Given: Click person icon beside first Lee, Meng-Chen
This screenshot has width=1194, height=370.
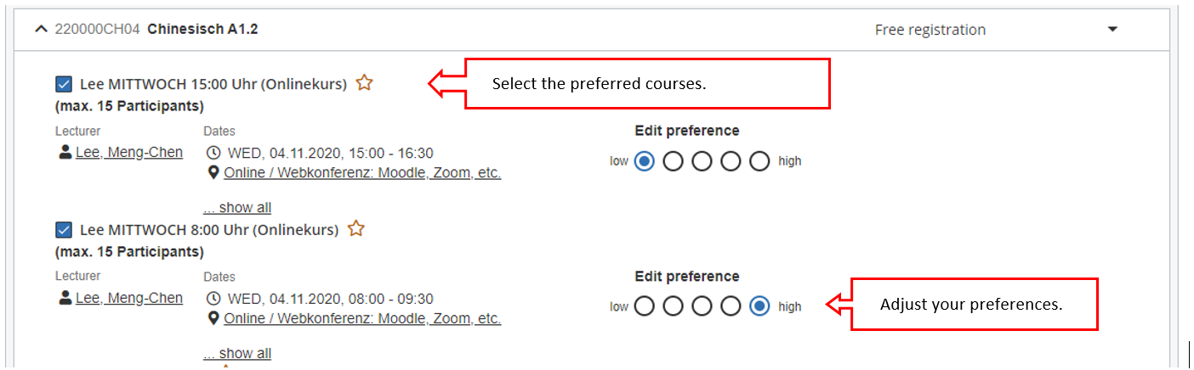Looking at the screenshot, I should (65, 153).
